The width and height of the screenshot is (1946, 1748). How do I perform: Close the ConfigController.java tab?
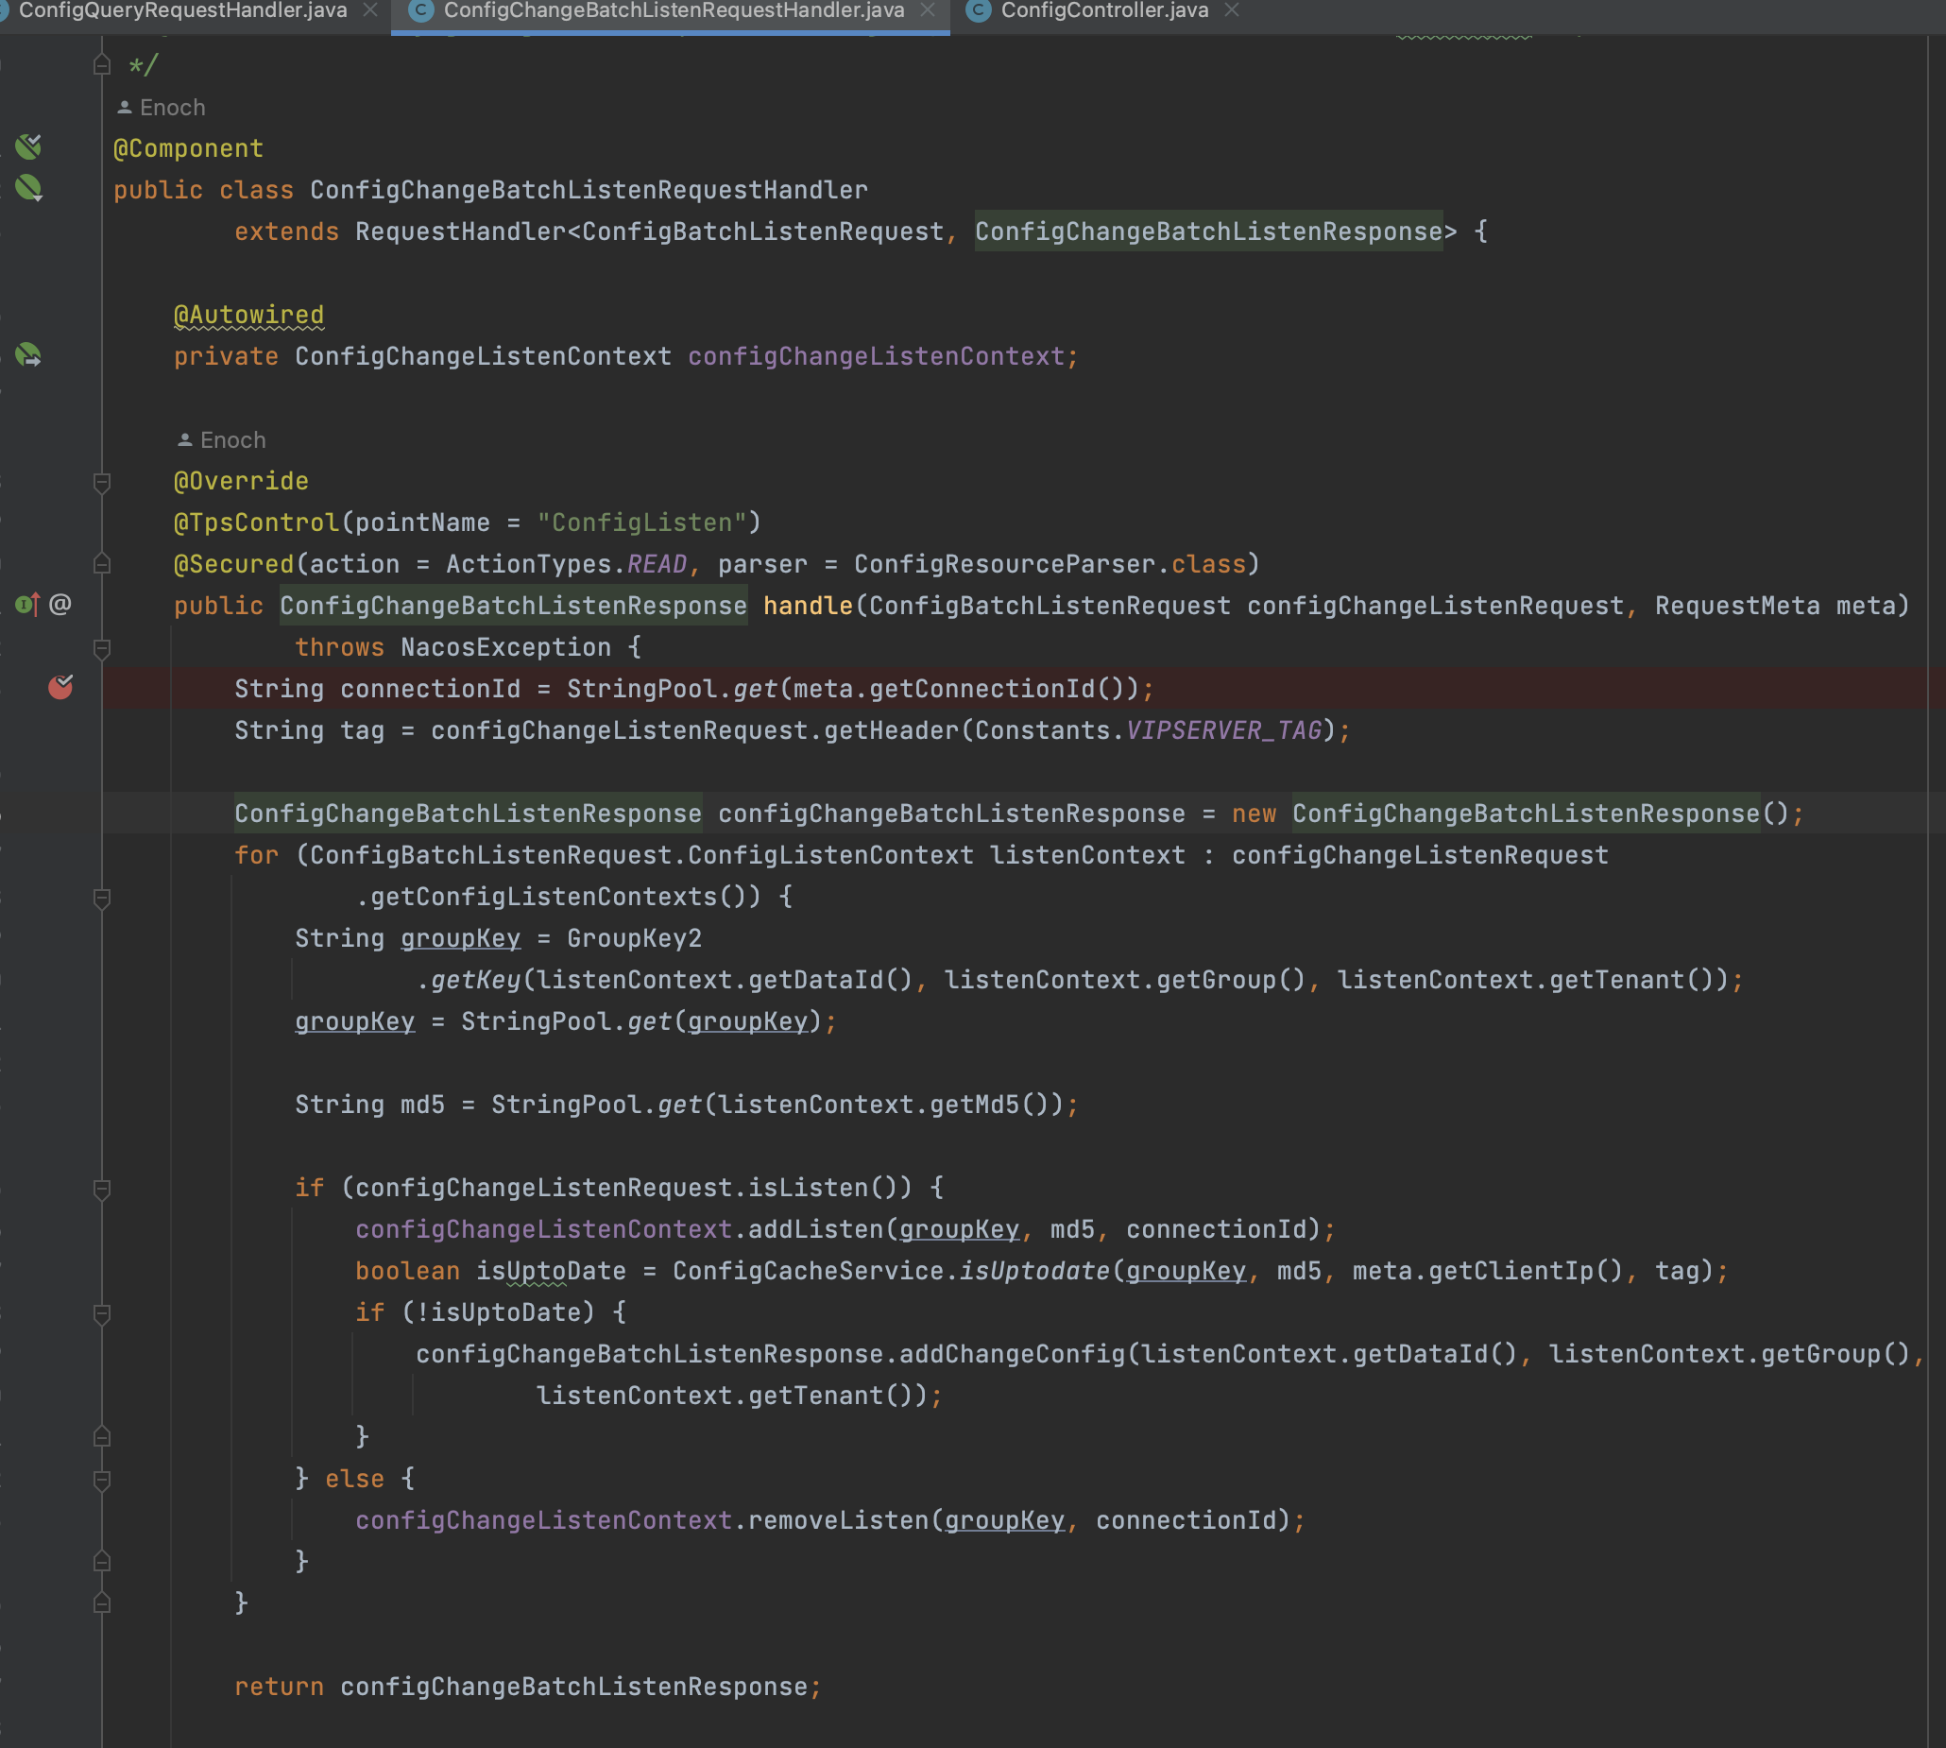pos(1232,10)
